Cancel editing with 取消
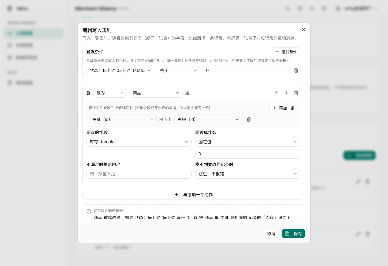 [x=271, y=234]
